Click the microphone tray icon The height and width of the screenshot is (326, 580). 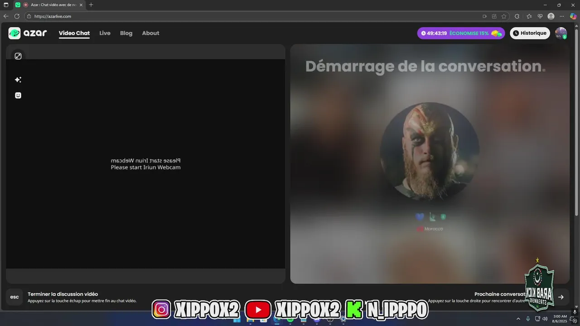click(x=528, y=319)
